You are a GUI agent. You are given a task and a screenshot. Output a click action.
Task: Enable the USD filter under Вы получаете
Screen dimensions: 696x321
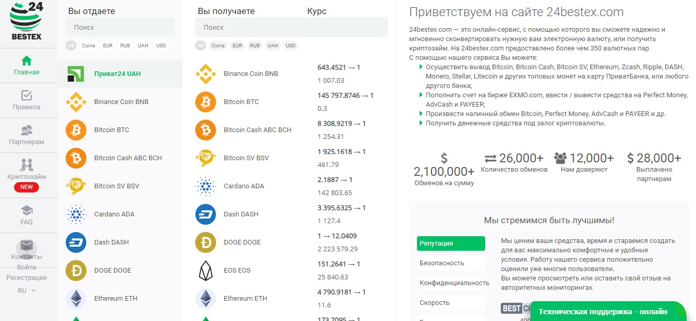[x=290, y=46]
